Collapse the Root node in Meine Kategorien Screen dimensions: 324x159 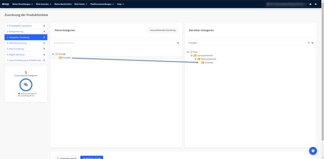(53, 54)
